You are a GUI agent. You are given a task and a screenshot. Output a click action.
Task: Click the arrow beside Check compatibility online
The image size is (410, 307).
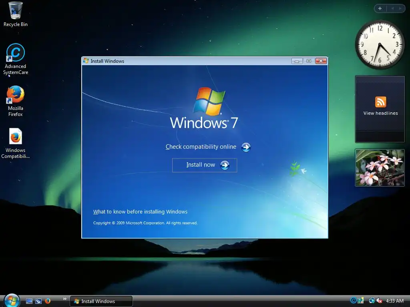(x=246, y=147)
